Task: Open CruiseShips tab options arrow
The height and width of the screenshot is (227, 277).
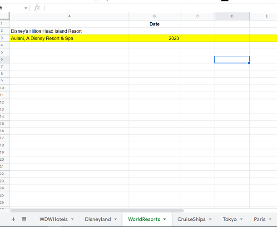Action: coord(210,219)
